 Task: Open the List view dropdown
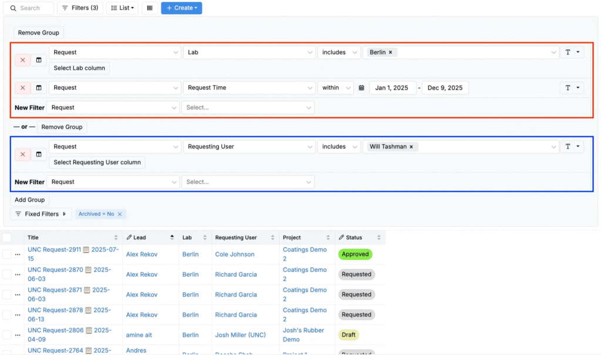click(x=122, y=8)
